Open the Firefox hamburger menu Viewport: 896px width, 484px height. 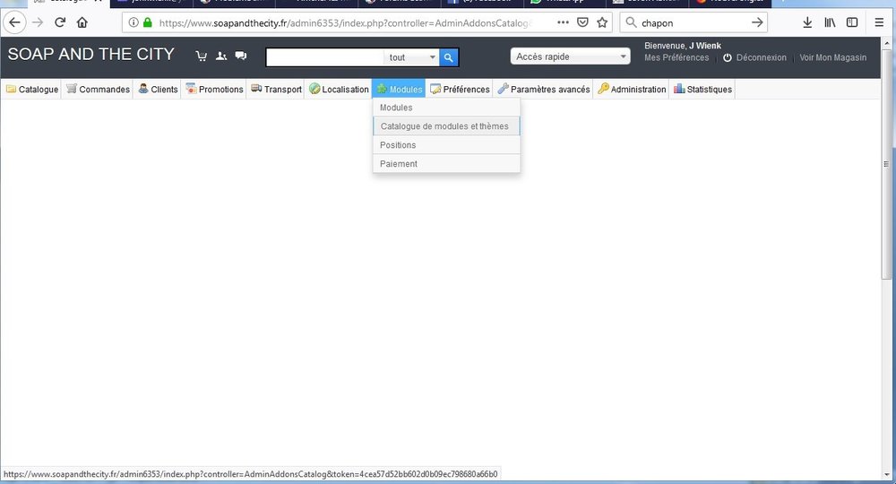pos(879,23)
